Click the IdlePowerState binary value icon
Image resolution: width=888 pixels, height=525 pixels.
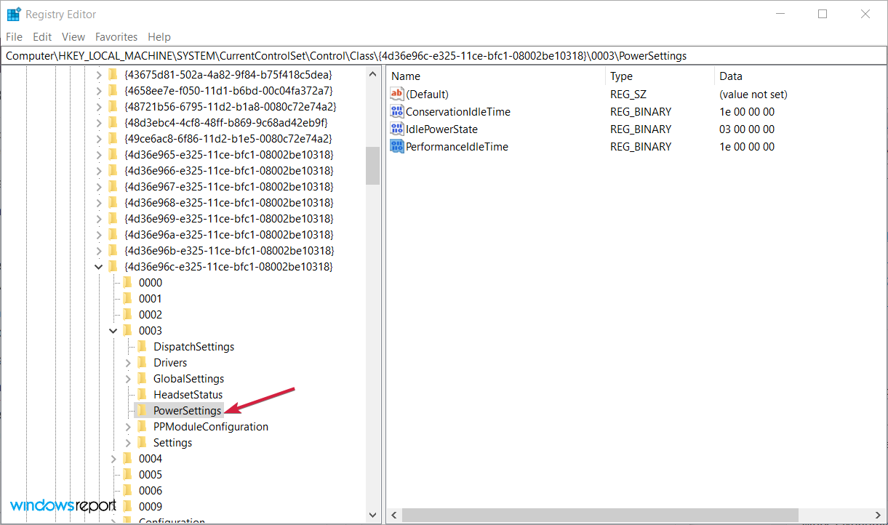coord(397,129)
